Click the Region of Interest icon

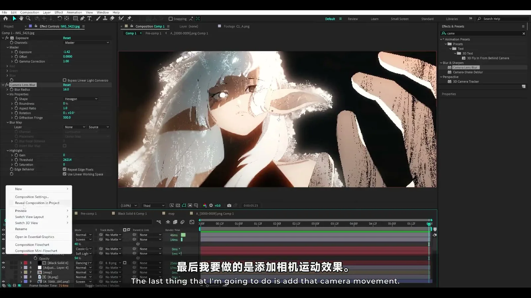click(x=190, y=206)
